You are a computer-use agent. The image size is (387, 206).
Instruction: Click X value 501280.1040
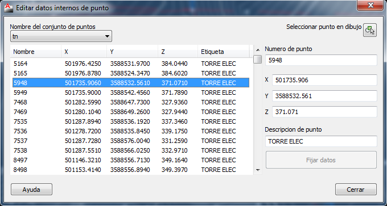point(83,112)
